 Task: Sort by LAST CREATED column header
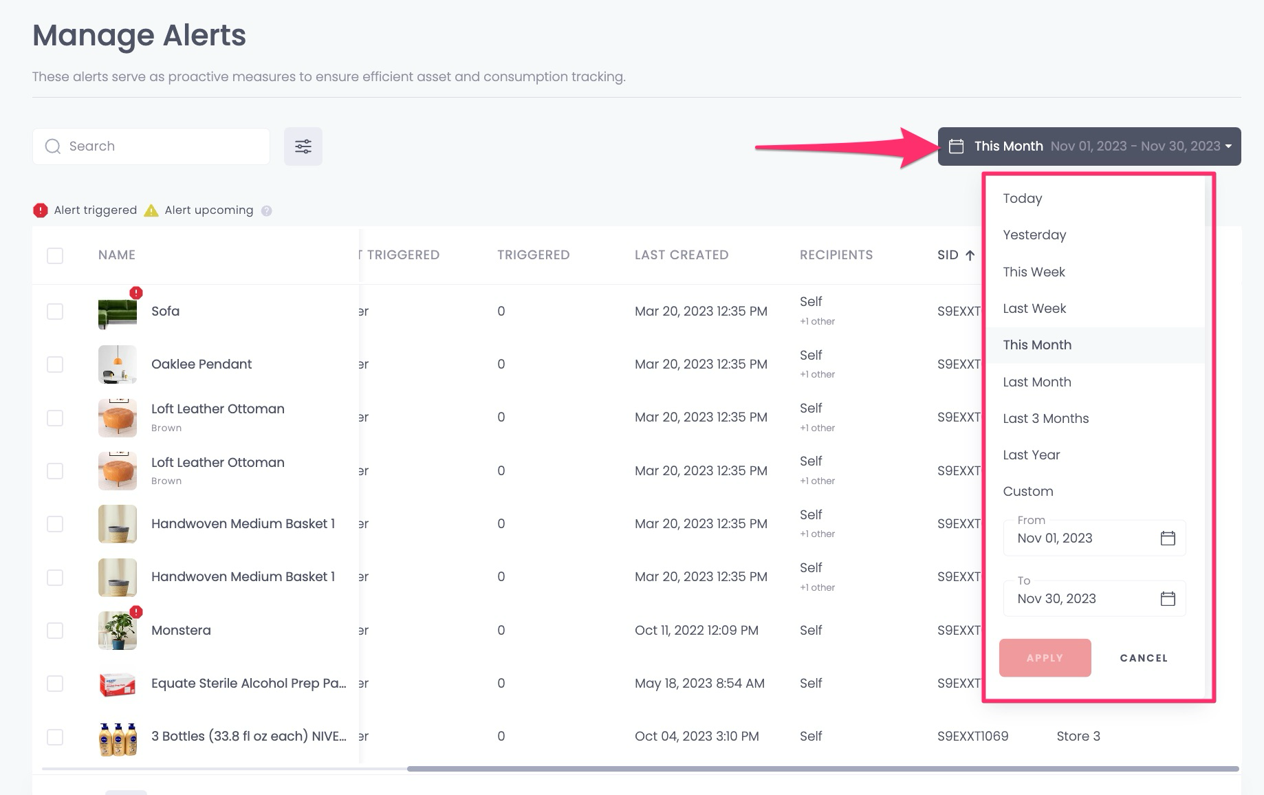point(682,255)
